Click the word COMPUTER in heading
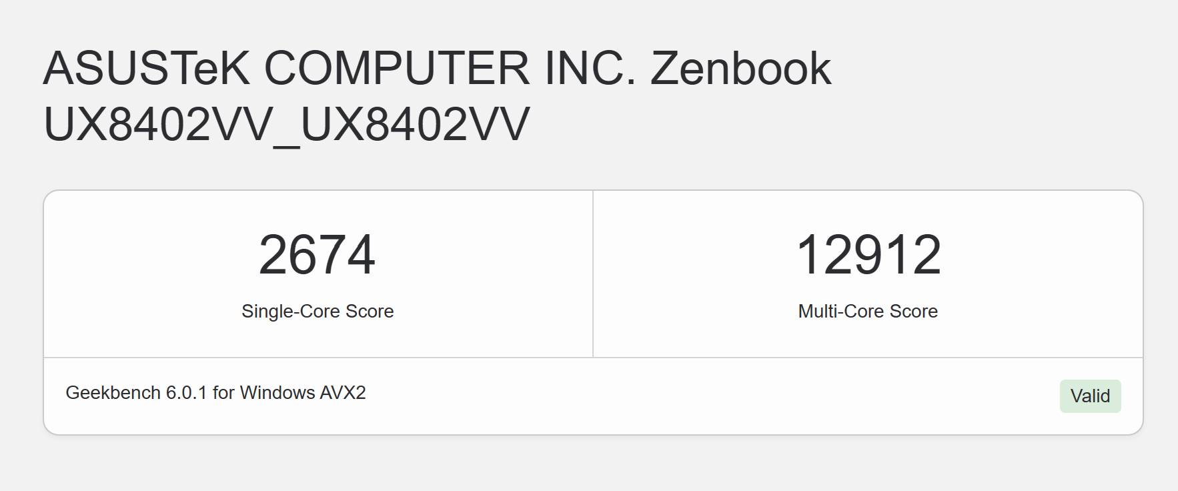This screenshot has height=491, width=1178. click(397, 68)
